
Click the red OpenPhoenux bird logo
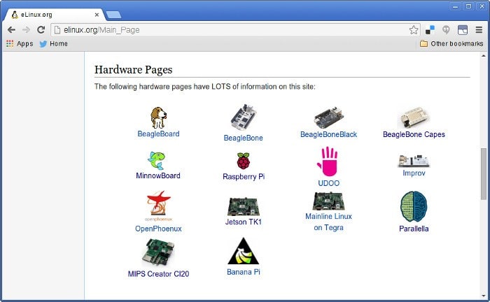tap(159, 206)
